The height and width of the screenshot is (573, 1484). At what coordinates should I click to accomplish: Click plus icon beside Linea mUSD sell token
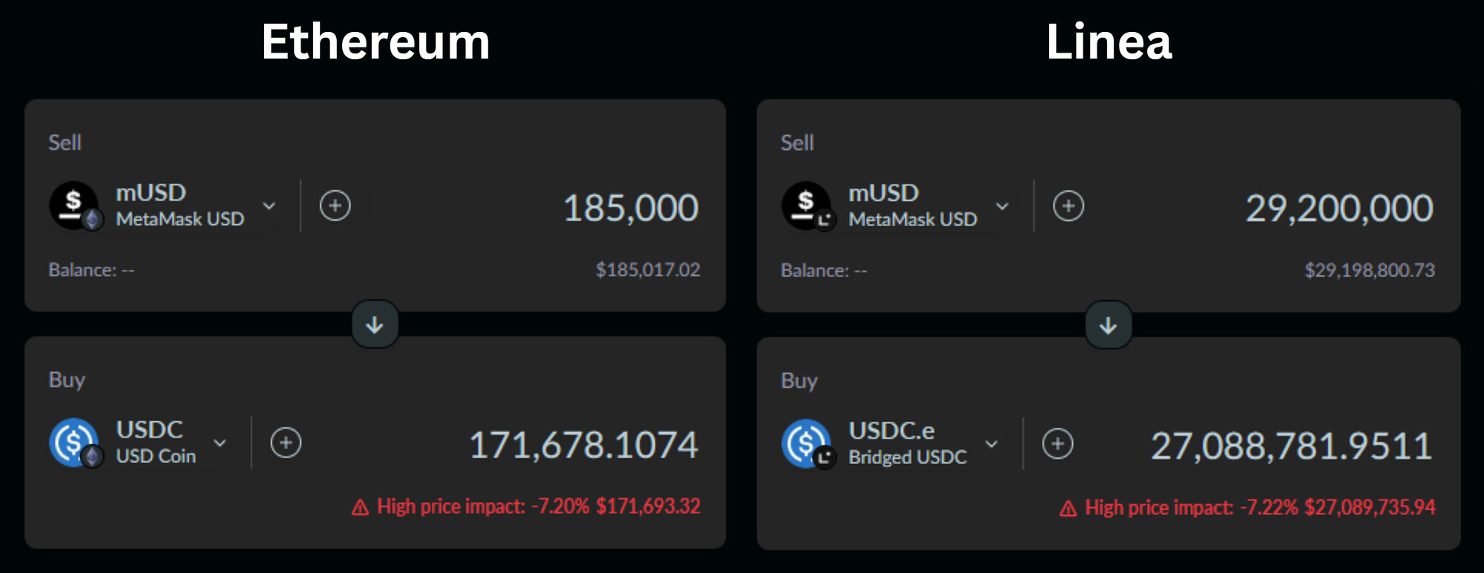tap(1068, 205)
